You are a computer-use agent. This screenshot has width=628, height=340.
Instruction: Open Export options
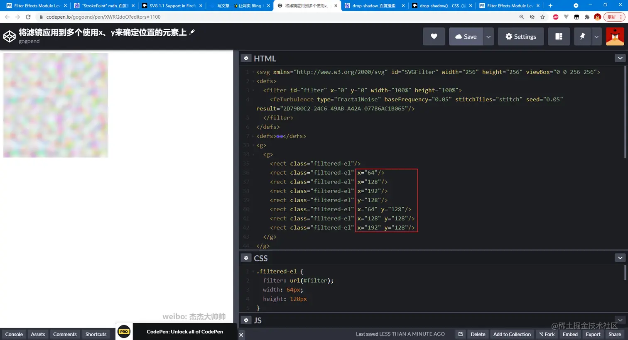point(593,334)
